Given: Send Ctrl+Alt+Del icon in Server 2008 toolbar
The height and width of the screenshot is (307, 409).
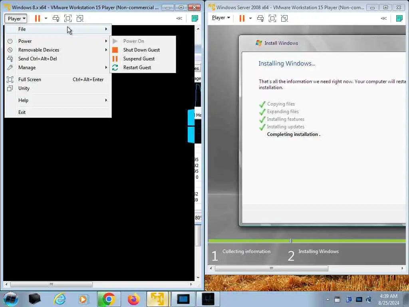Looking at the screenshot, I should pos(260,18).
